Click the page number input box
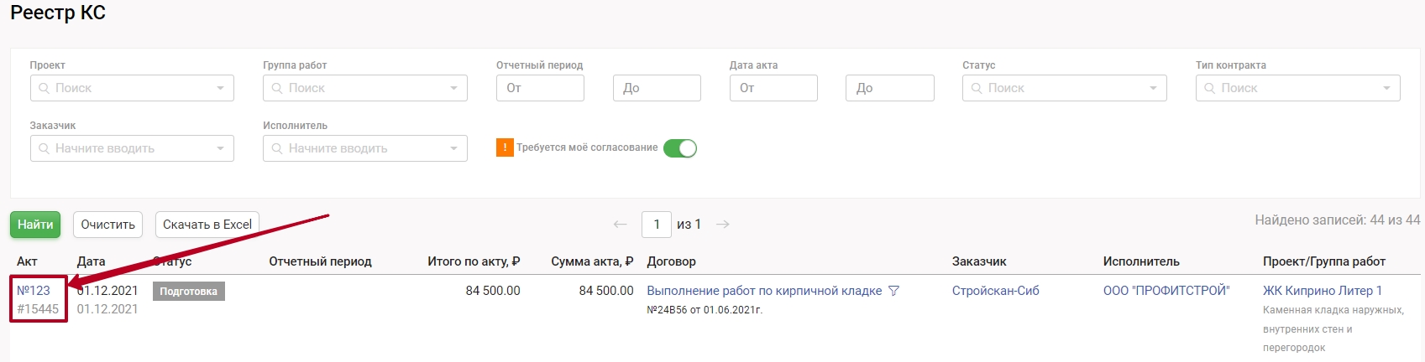 pyautogui.click(x=656, y=225)
